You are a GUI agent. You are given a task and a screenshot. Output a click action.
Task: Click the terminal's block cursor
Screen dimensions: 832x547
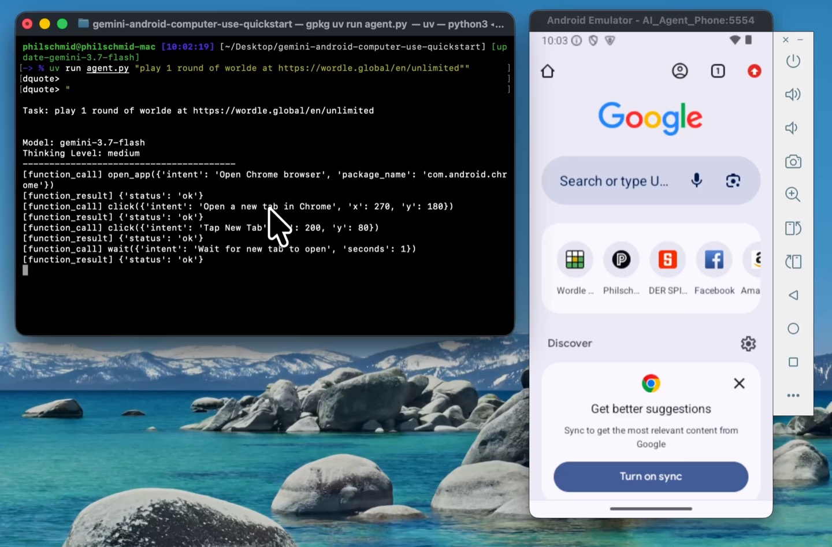[25, 270]
